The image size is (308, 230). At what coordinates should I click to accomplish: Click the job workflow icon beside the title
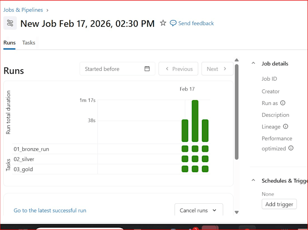point(10,23)
